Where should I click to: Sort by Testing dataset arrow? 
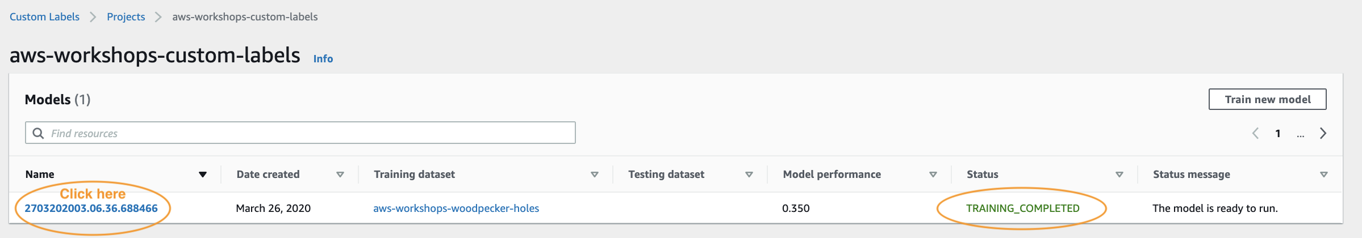(749, 175)
